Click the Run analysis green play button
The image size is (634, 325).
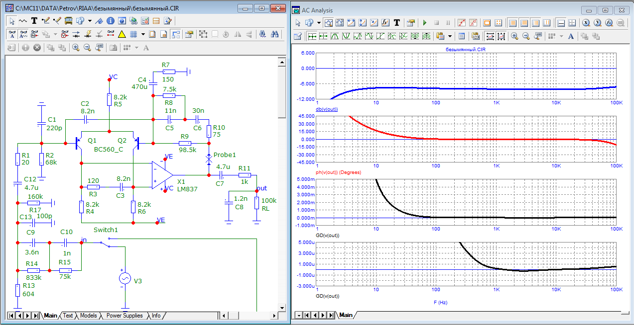click(x=424, y=23)
